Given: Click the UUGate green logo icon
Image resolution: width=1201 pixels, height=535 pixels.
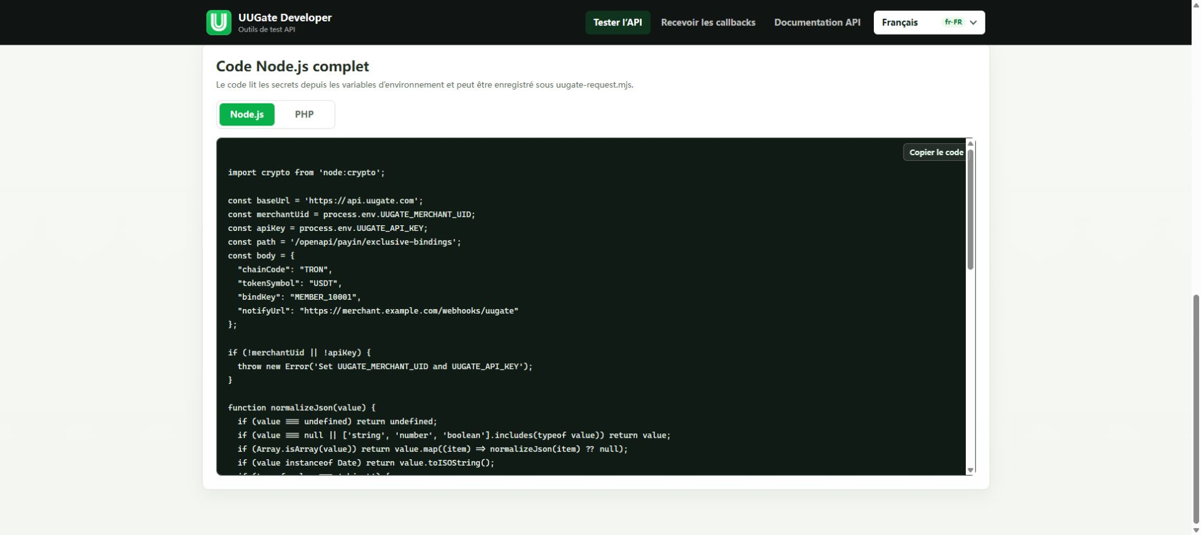Looking at the screenshot, I should point(218,23).
